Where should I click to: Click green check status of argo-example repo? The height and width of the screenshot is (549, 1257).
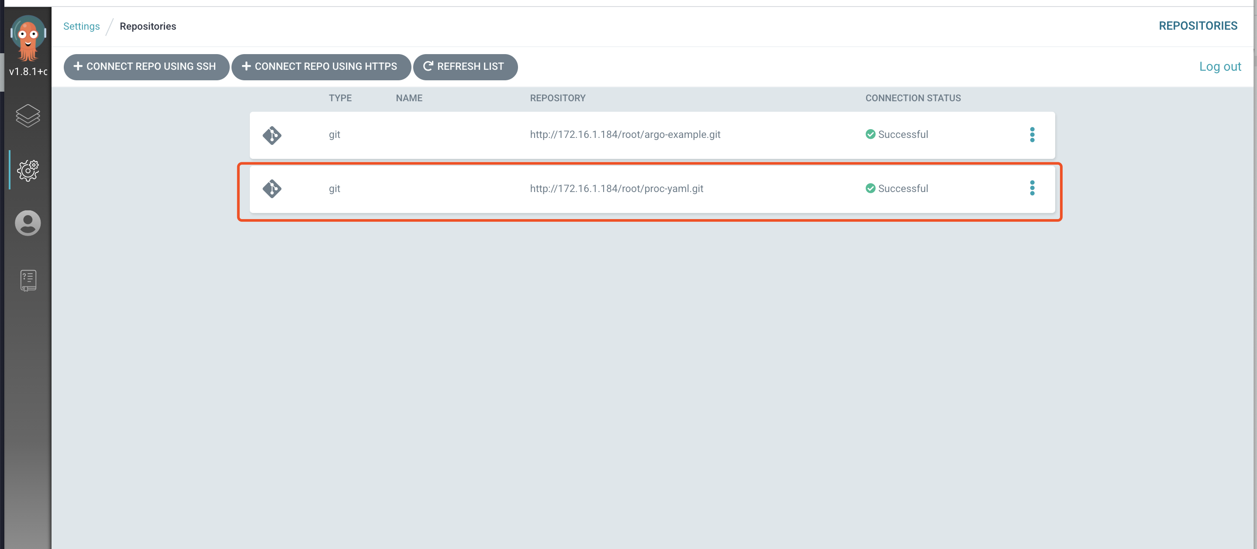tap(870, 134)
